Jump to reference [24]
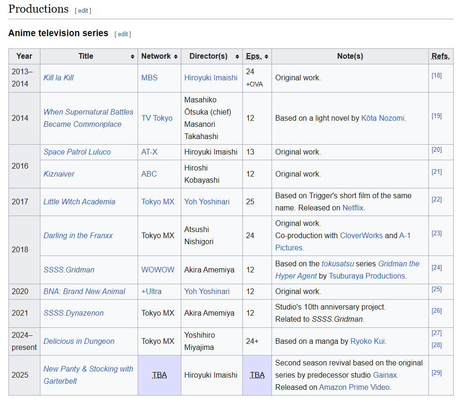465x403 pixels. tap(436, 267)
